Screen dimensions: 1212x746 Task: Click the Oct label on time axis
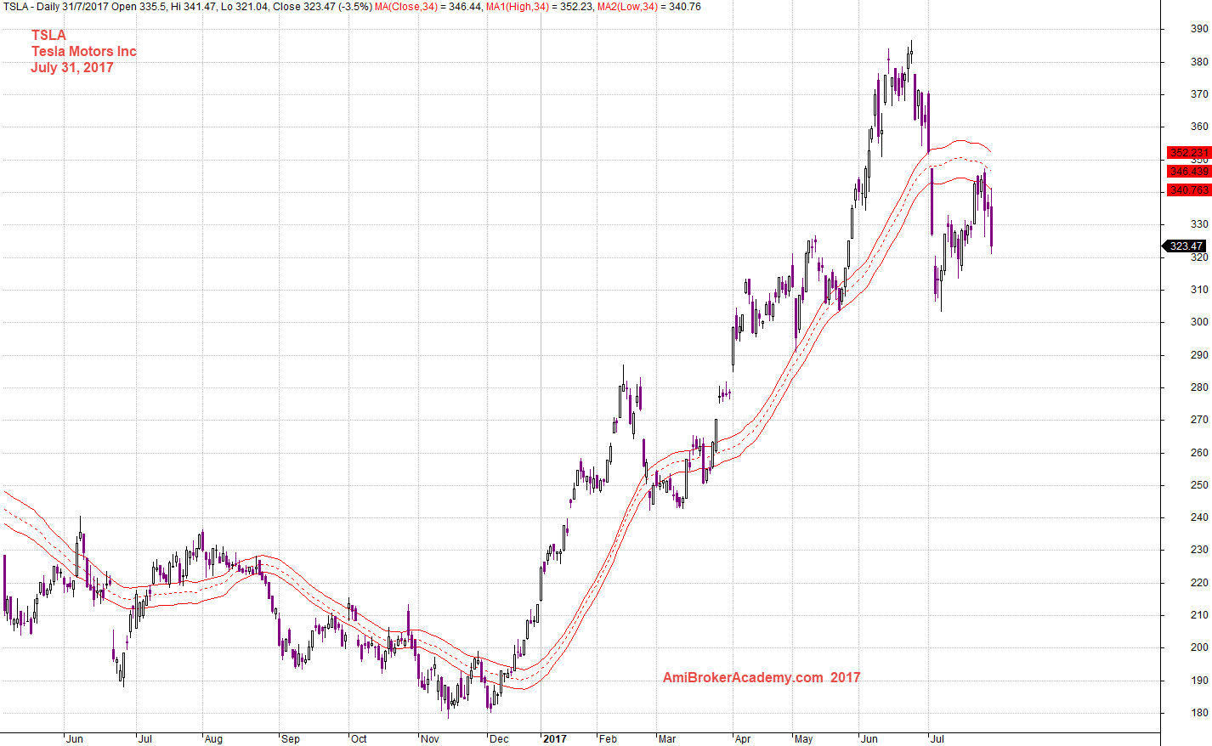point(359,739)
